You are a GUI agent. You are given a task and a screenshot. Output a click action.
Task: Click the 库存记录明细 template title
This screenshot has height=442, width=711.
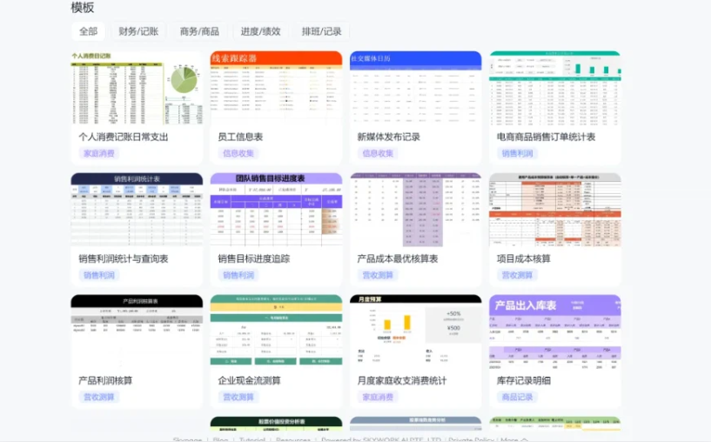pyautogui.click(x=523, y=380)
